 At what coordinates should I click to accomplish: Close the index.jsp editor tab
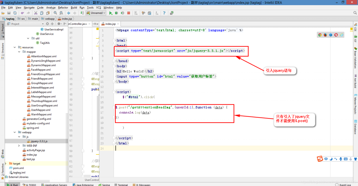coord(118,24)
